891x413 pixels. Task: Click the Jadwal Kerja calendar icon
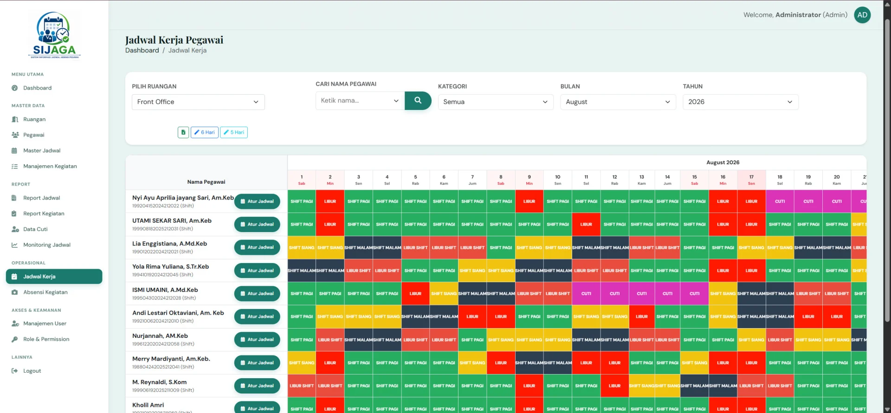click(x=14, y=277)
